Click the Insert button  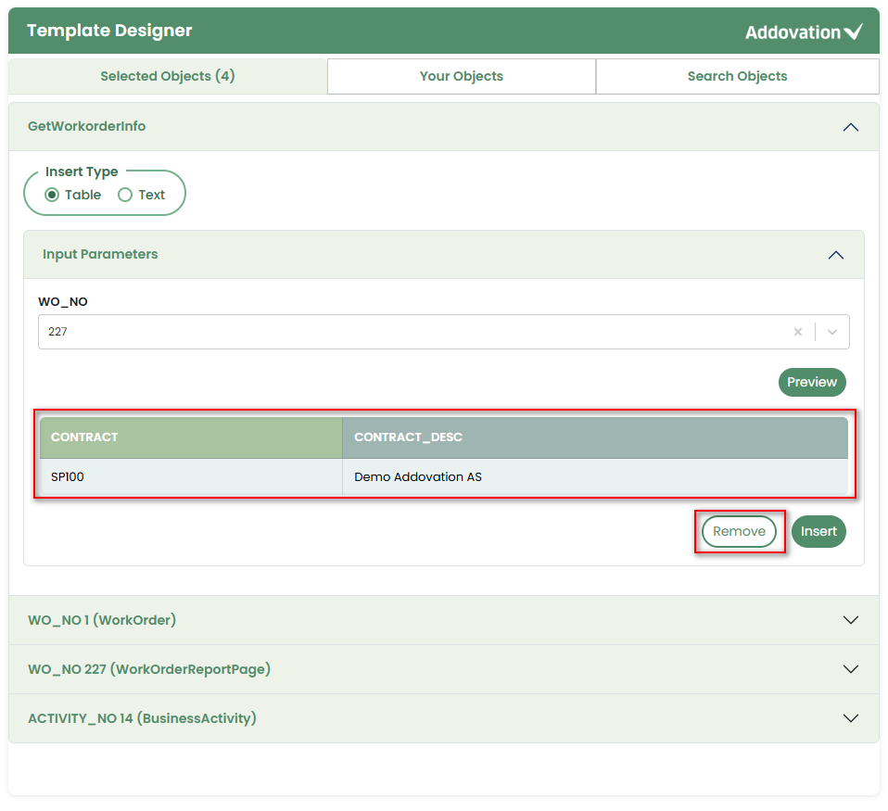(x=818, y=532)
